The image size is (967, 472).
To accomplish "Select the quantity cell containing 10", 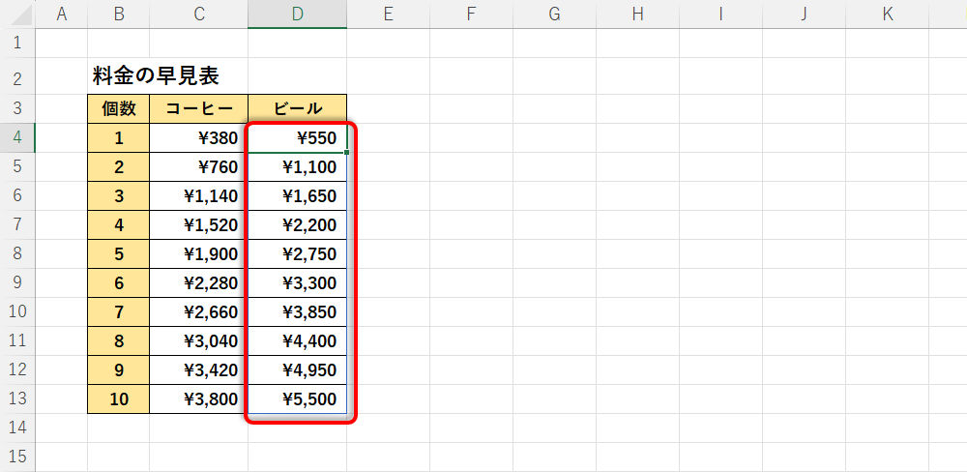I will [x=118, y=398].
